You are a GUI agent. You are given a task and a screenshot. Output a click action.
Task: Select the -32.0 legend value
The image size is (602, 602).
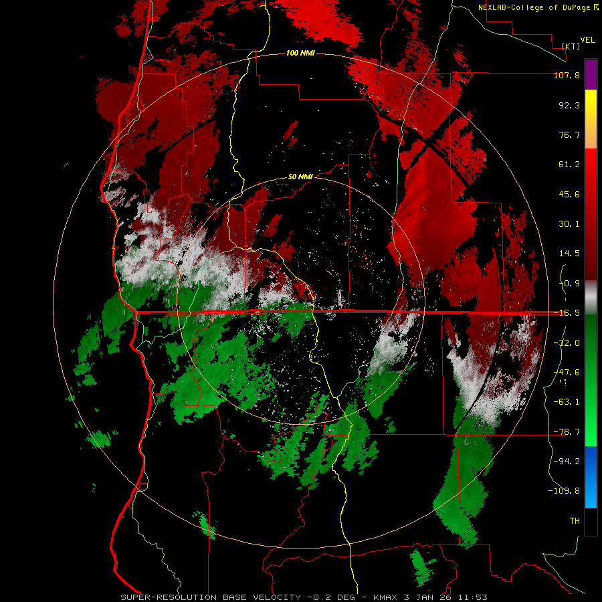[567, 343]
